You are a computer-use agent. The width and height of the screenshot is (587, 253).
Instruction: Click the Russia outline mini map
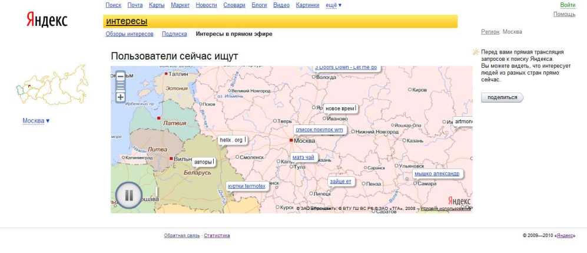(52, 85)
